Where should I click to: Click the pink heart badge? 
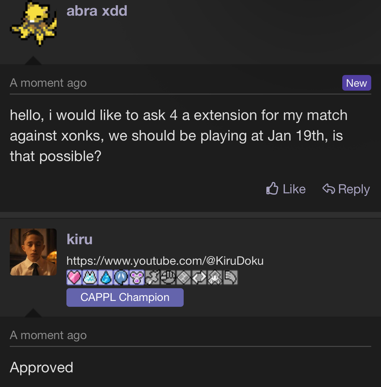tap(74, 278)
